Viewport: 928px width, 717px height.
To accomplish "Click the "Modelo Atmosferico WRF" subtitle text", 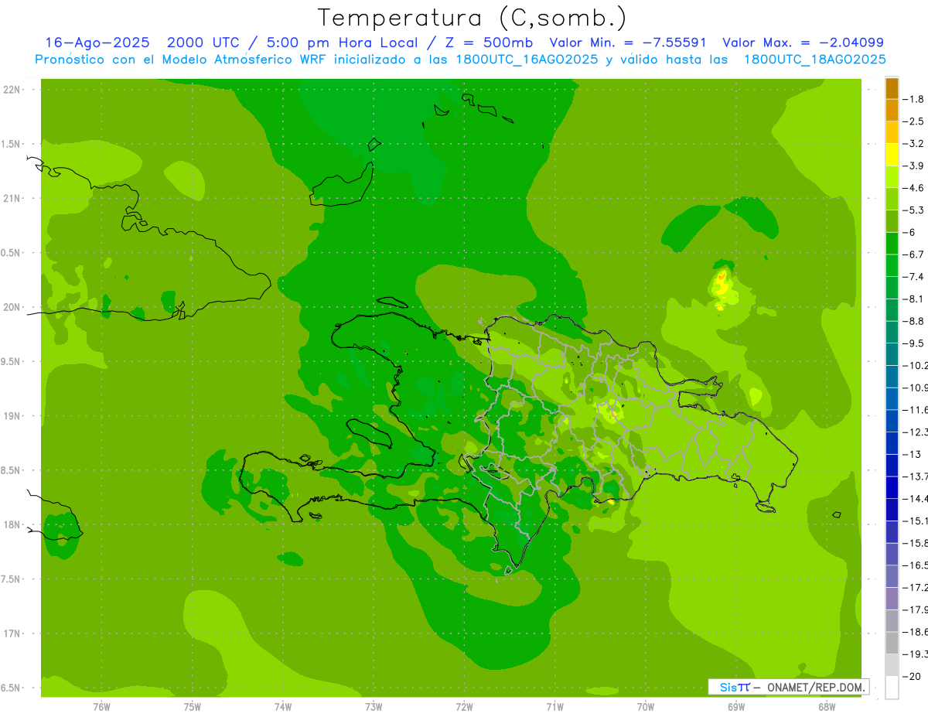I will coord(245,60).
